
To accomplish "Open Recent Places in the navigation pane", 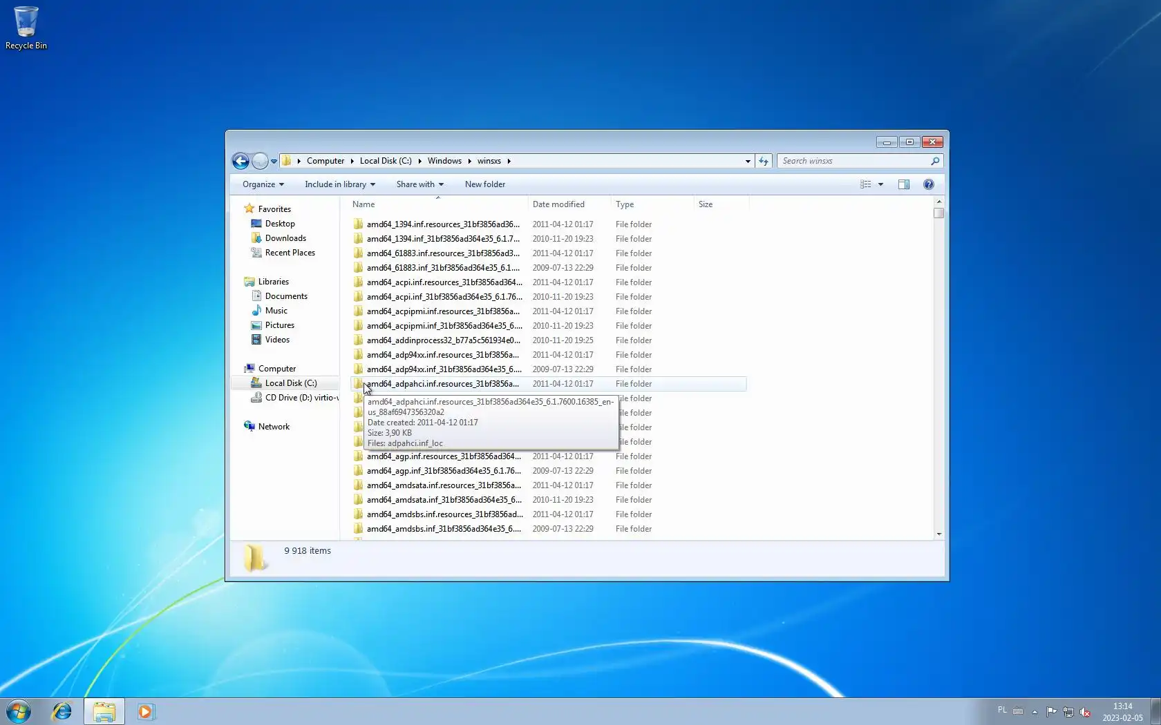I will pos(290,253).
